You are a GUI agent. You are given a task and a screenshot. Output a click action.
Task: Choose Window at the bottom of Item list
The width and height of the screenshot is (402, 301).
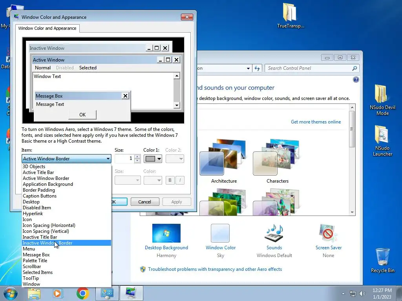coord(66,284)
